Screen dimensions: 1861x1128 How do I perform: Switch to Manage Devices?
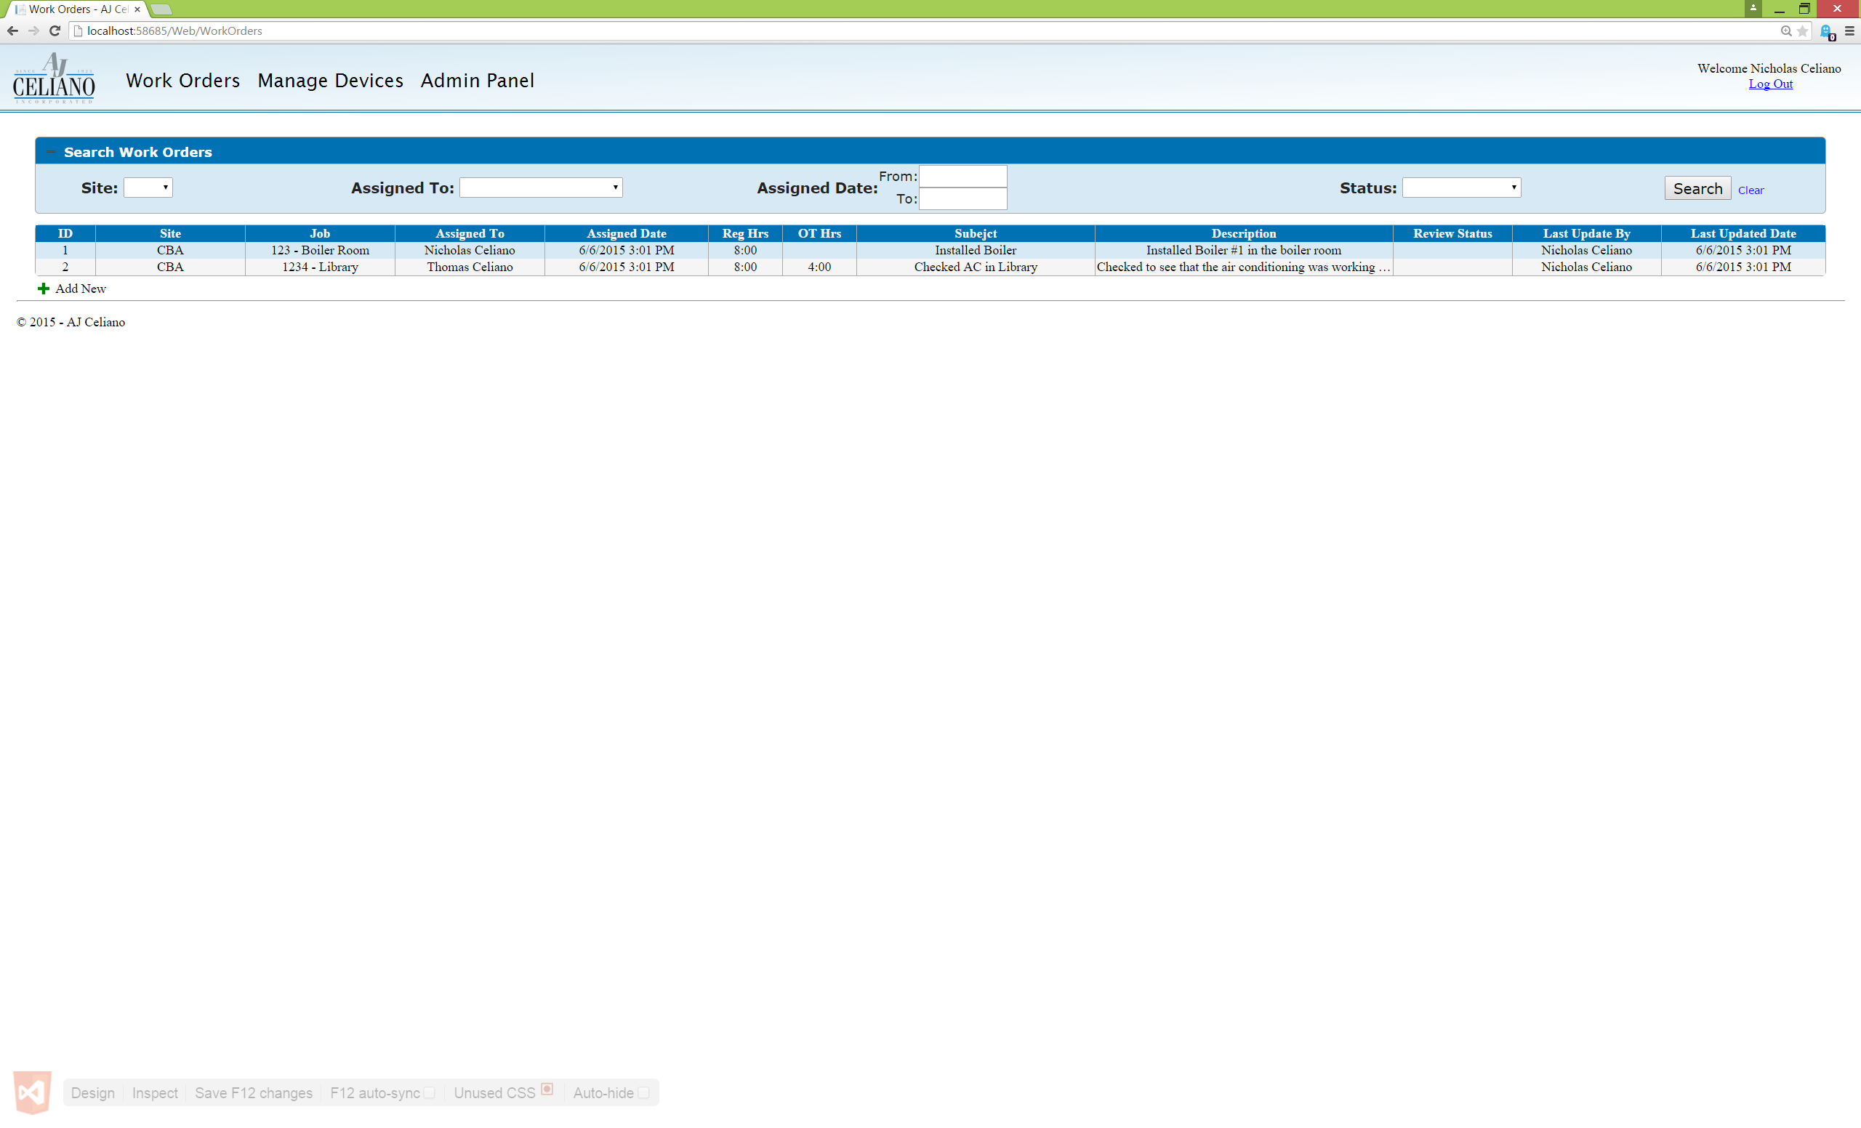(330, 80)
